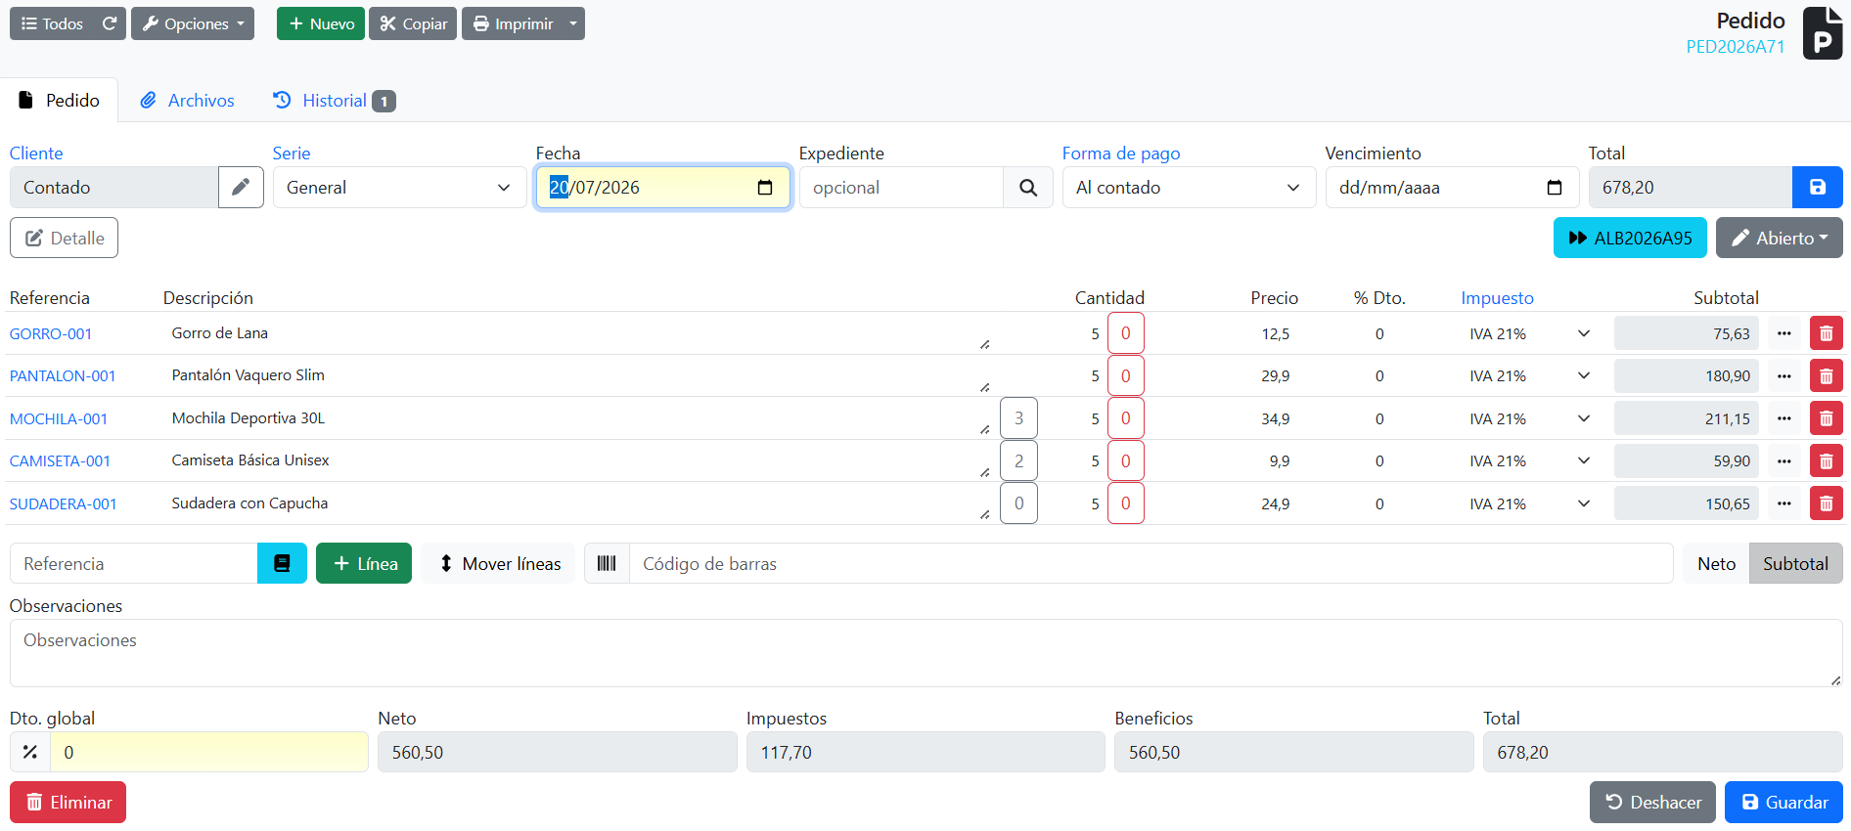Open the Forma de pago dropdown
The height and width of the screenshot is (831, 1851).
point(1189,188)
